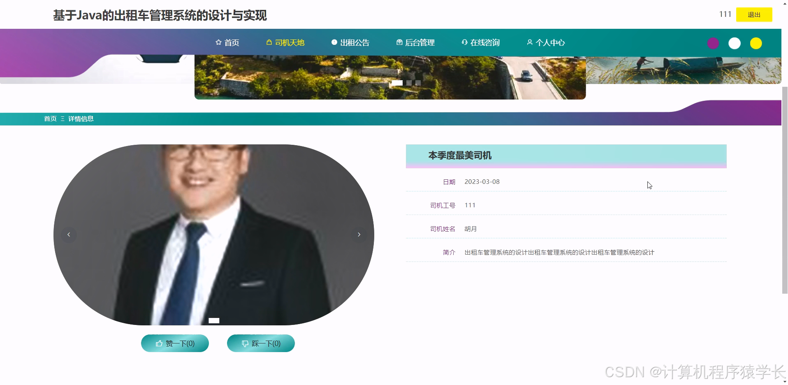
Task: Open the calendar icon next to 后台管理
Action: coord(399,42)
